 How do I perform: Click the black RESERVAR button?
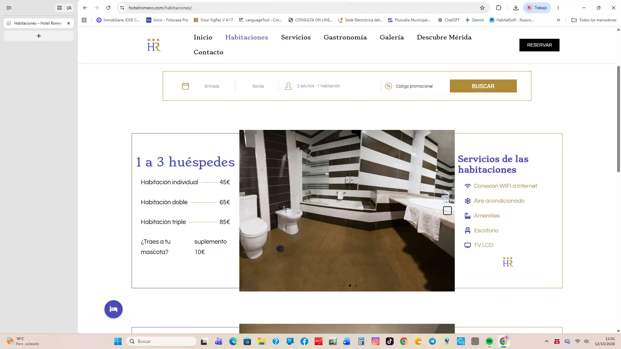pos(539,45)
